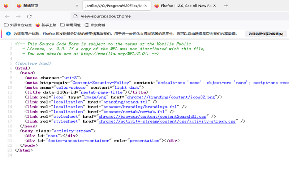Close the 新标签页 tab
The height and width of the screenshot is (193, 289).
pyautogui.click(x=77, y=6)
